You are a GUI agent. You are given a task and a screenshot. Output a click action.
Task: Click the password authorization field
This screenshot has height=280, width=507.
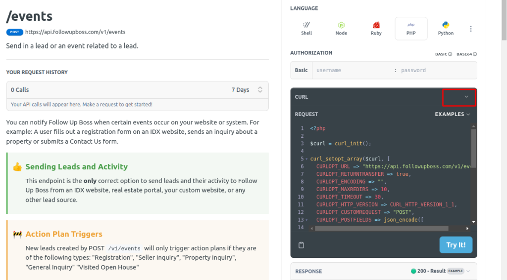pyautogui.click(x=436, y=70)
